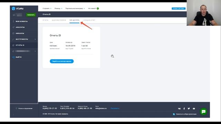Click the Инструменты wrench icon
The image size is (221, 124).
[13, 39]
